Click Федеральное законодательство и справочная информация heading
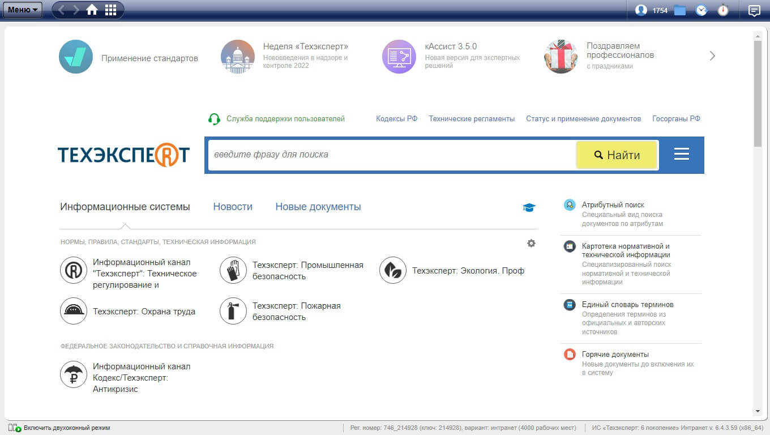The height and width of the screenshot is (435, 770). (167, 346)
